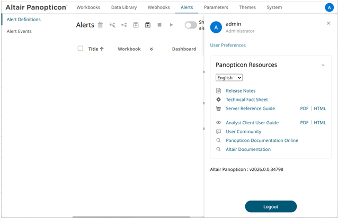Open Server Reference Guide link
The image size is (338, 218).
tap(250, 108)
